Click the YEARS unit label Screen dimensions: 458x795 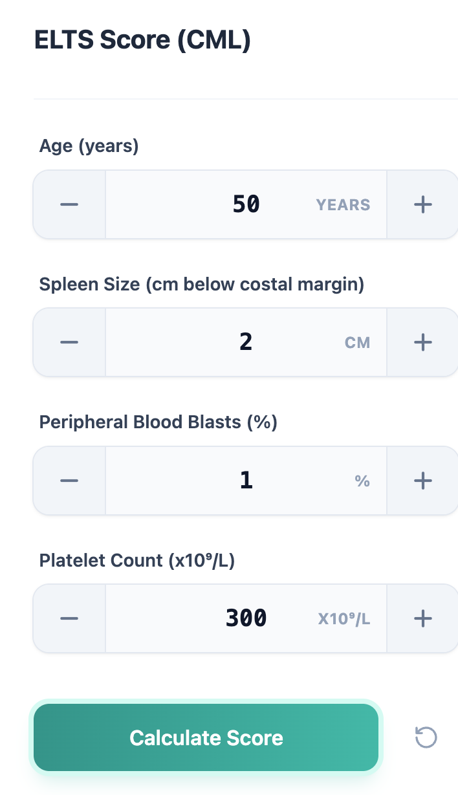[343, 204]
